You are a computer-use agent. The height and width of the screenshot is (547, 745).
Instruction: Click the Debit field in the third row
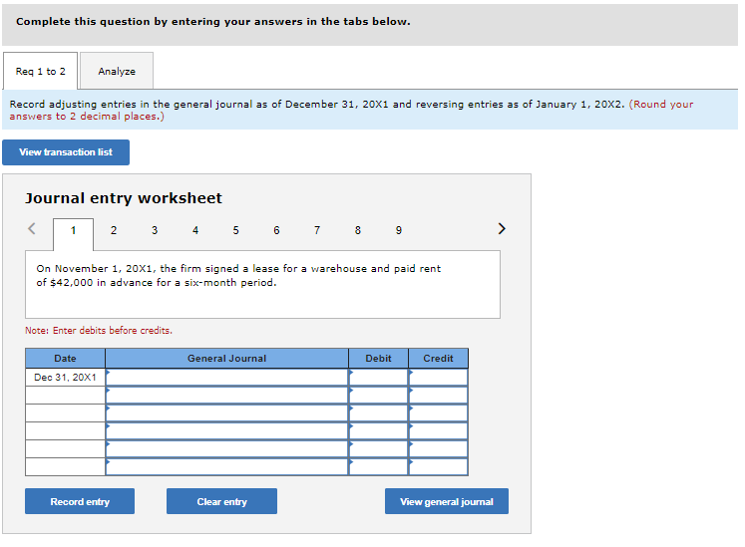[379, 413]
